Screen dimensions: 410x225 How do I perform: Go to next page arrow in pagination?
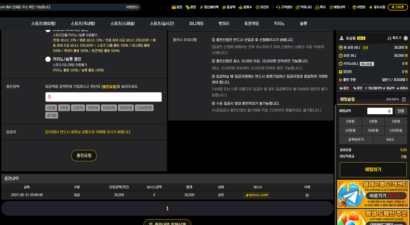(178, 208)
